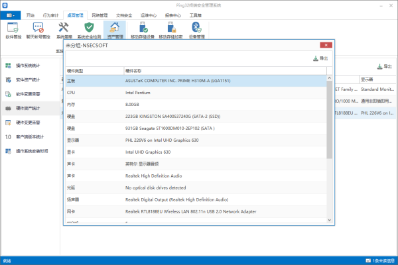Open the 聊天帐号管控 chat account control tool
This screenshot has width=398, height=265.
click(x=38, y=30)
